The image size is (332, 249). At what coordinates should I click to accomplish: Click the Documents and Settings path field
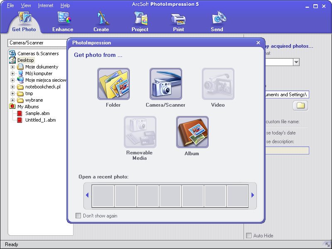(x=287, y=95)
